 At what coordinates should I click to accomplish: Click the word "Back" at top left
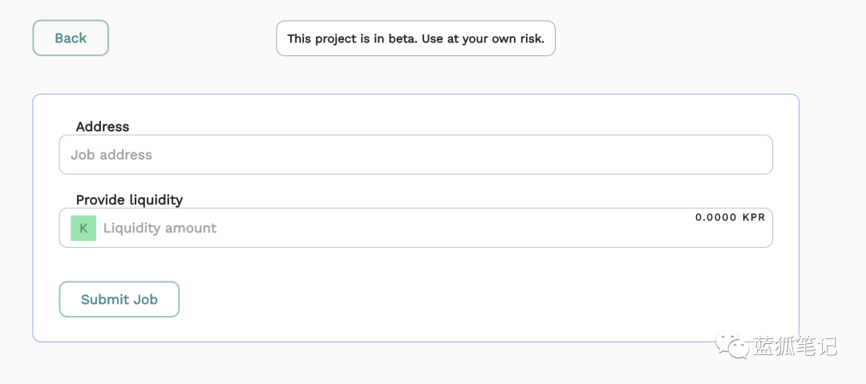[71, 38]
